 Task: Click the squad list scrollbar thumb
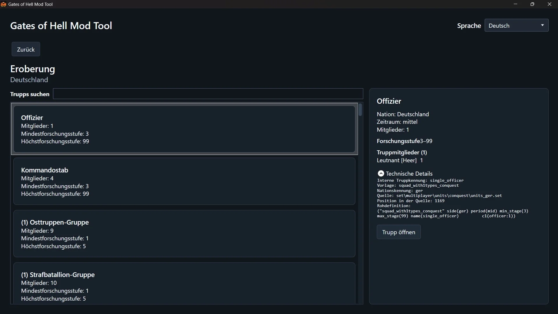click(x=360, y=110)
